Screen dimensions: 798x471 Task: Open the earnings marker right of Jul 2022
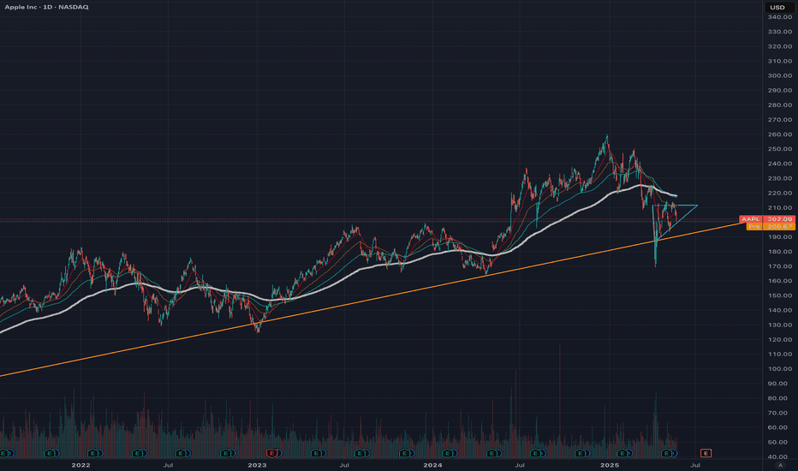(182, 453)
